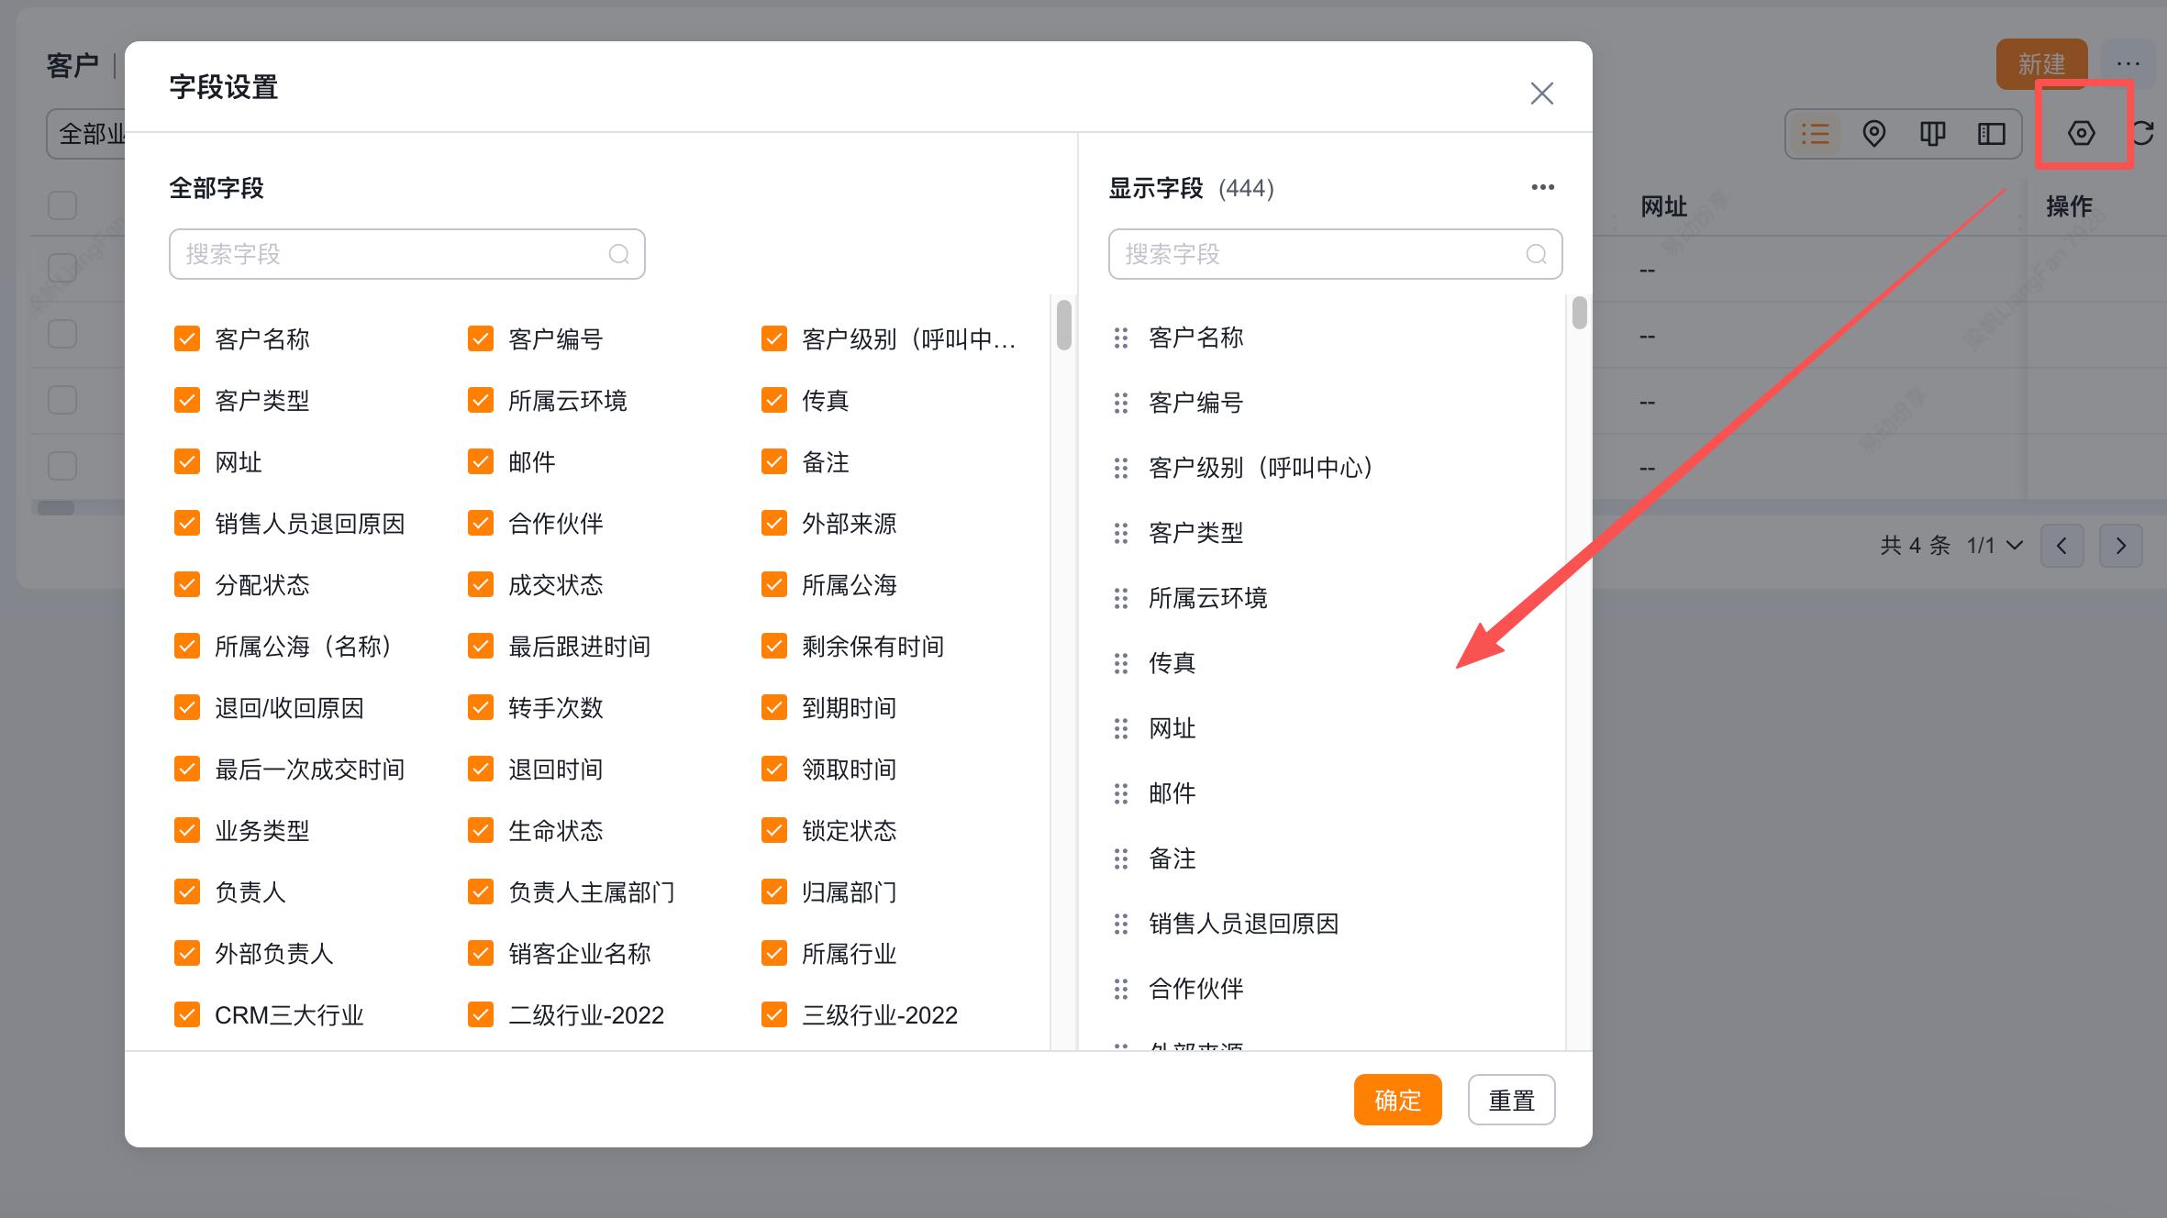Open the 全部业务 filter dropdown

(x=87, y=134)
